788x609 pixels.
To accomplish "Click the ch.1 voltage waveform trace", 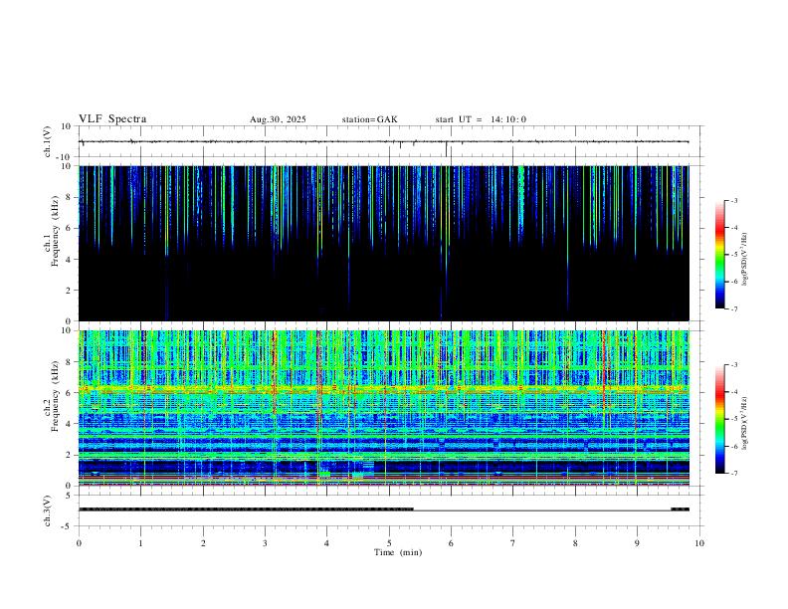I will tap(384, 141).
